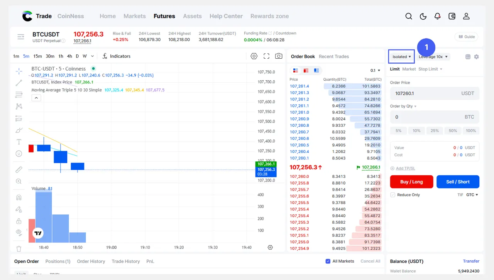Image resolution: width=494 pixels, height=280 pixels.
Task: Uncheck the All Markets checkbox
Action: [x=328, y=261]
